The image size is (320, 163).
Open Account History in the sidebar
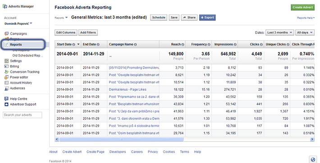[x=21, y=83]
